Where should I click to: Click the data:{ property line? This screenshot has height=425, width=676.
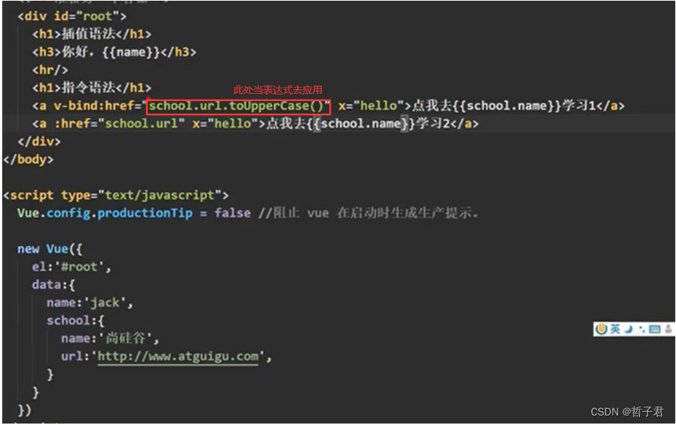coord(54,285)
